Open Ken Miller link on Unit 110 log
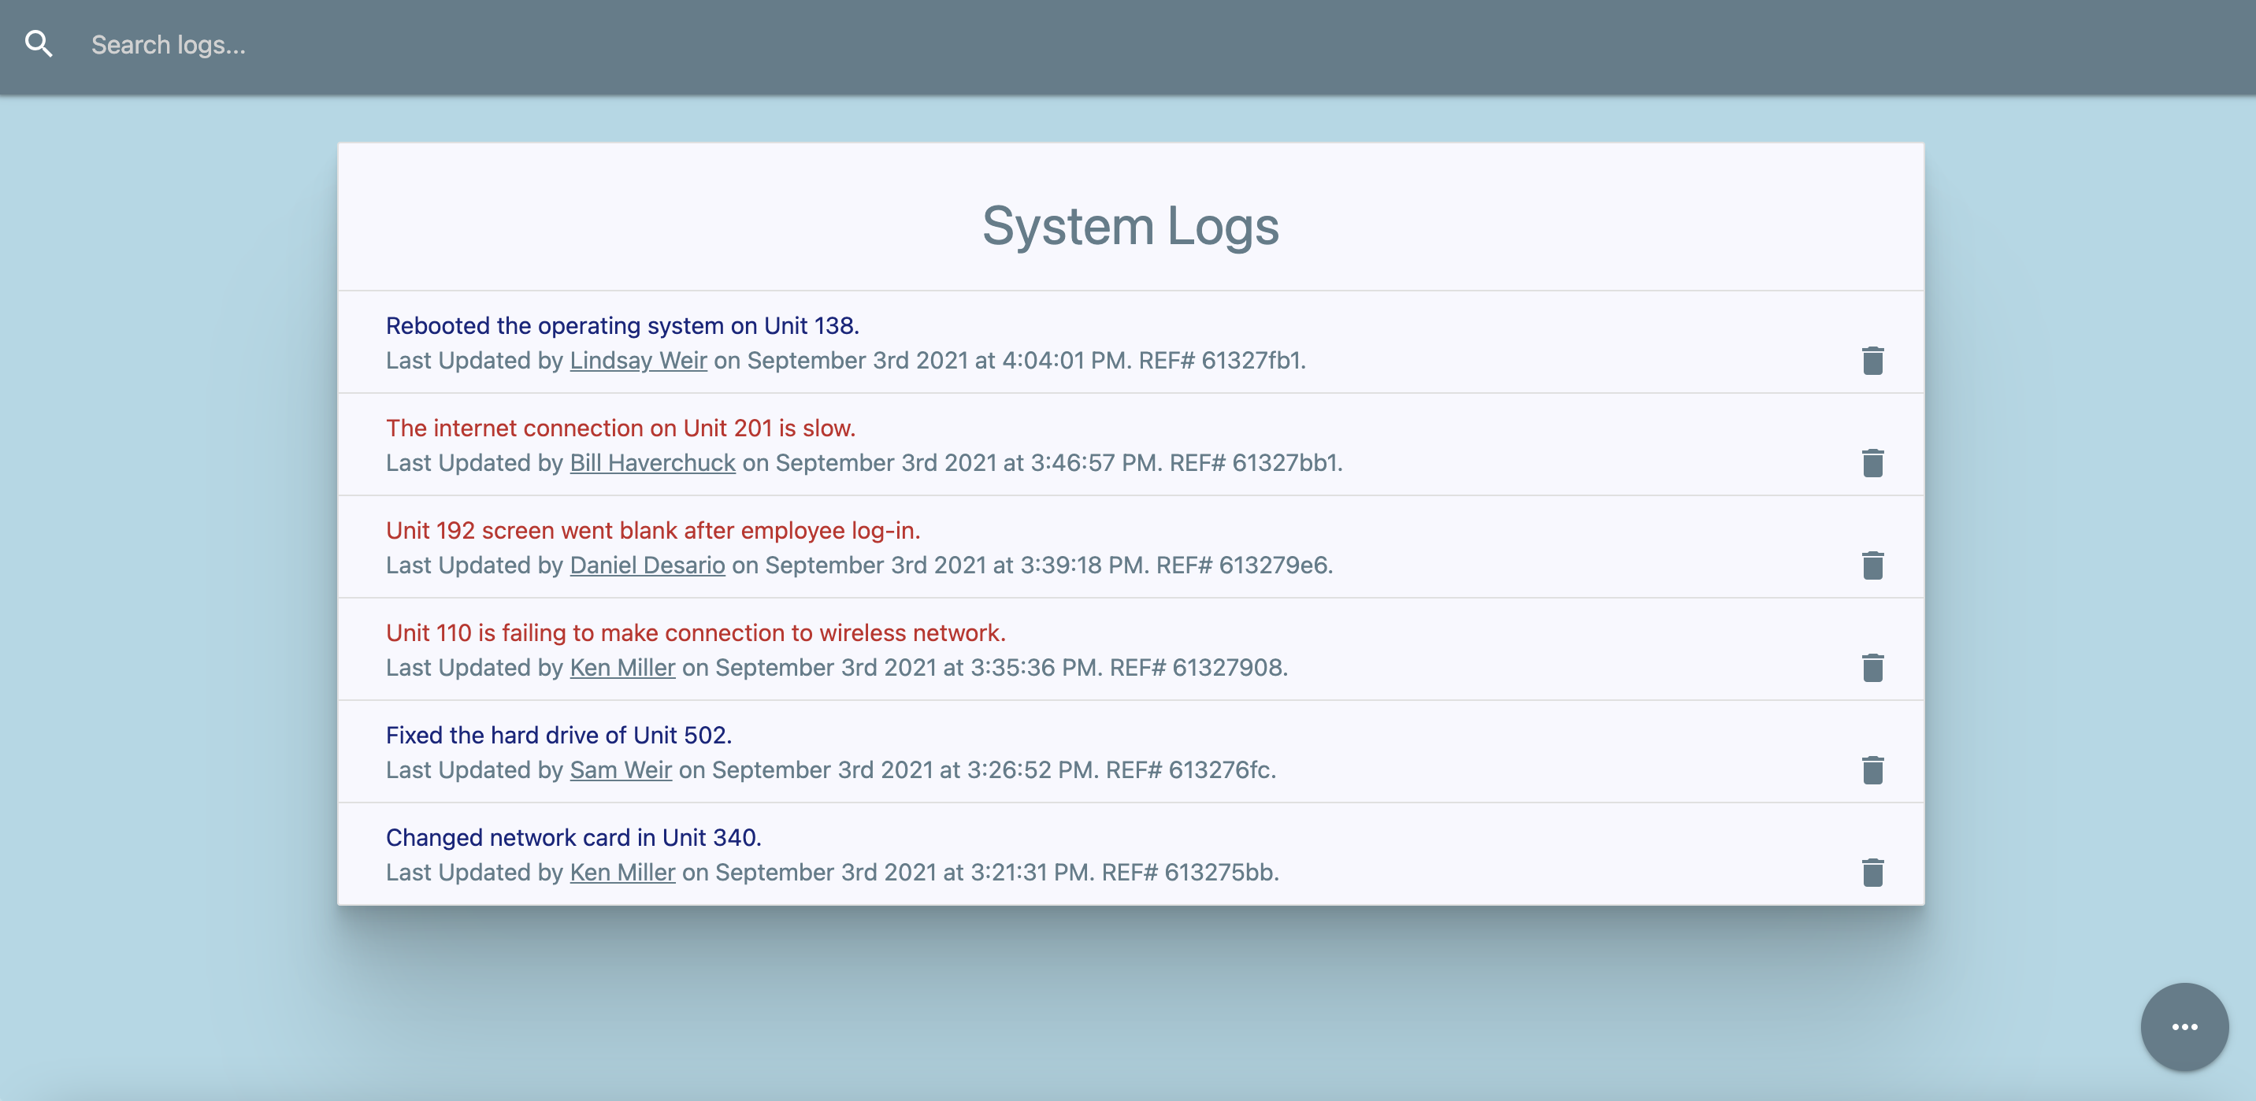The width and height of the screenshot is (2256, 1101). [622, 669]
